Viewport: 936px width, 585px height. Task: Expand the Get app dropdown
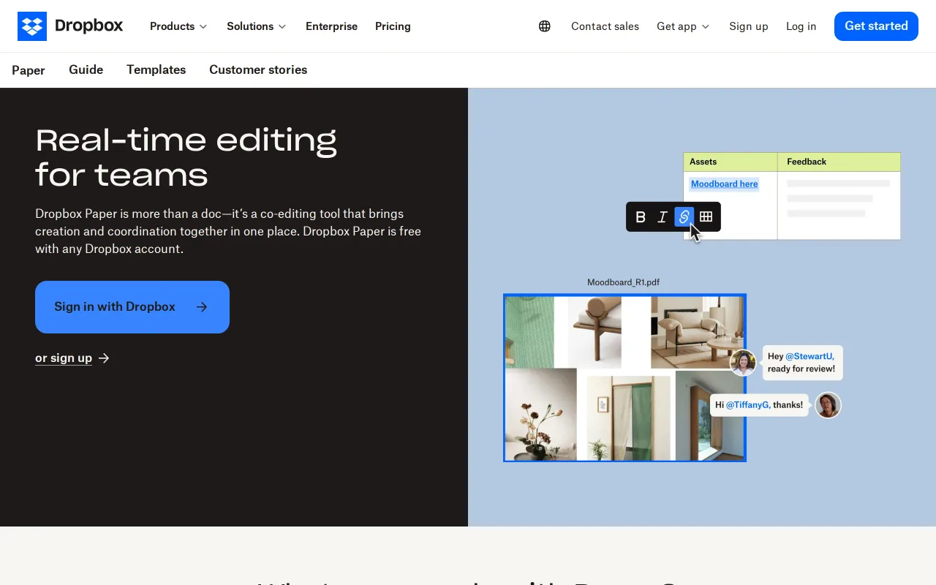pos(683,26)
